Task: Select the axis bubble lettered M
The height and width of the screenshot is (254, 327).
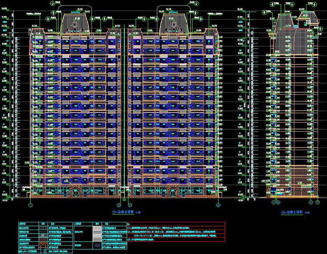Action: pos(311,202)
